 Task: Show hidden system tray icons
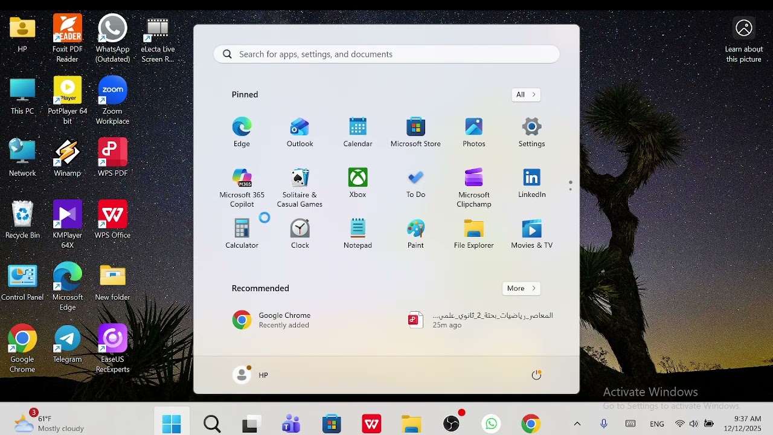[577, 424]
